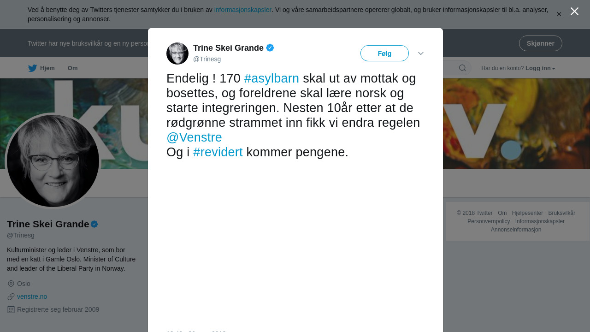Viewport: 590px width, 332px height.
Task: Click verified badge in profile sidebar
Action: pyautogui.click(x=94, y=224)
